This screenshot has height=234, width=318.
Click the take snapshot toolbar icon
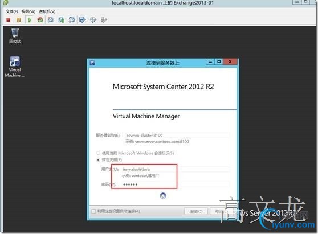click(x=51, y=20)
